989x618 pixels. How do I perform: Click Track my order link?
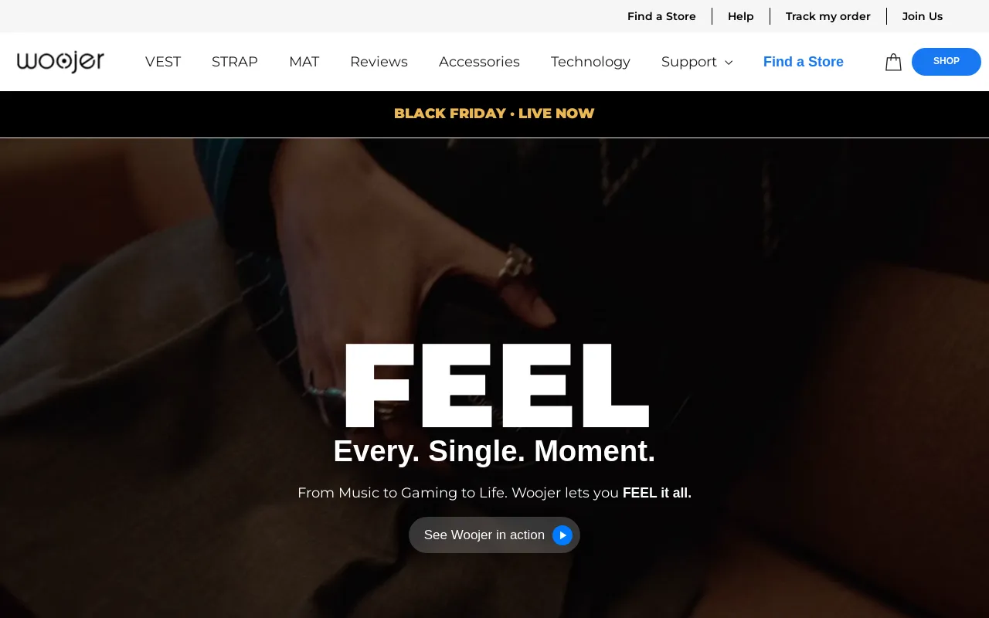click(828, 16)
